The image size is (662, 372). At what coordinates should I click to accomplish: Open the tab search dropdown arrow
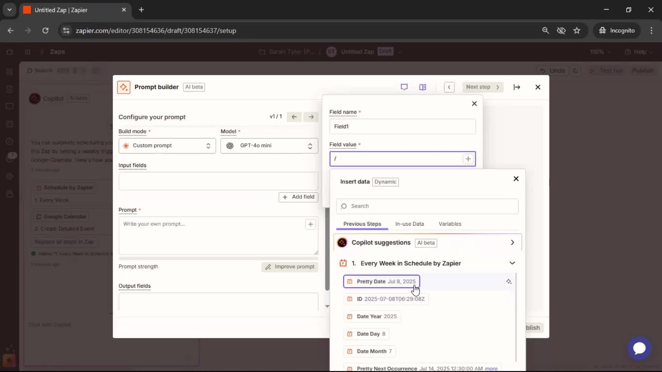coord(10,10)
